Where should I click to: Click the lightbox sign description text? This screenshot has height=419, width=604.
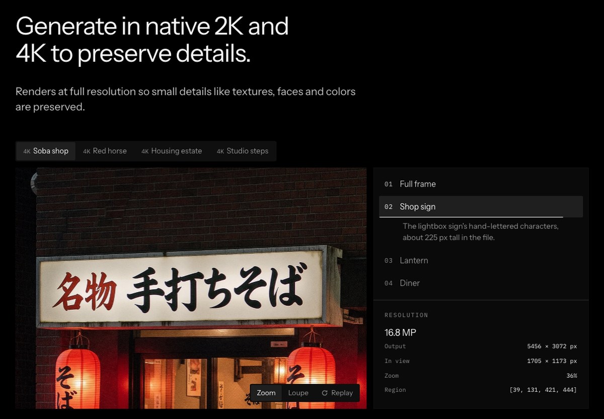pyautogui.click(x=481, y=232)
